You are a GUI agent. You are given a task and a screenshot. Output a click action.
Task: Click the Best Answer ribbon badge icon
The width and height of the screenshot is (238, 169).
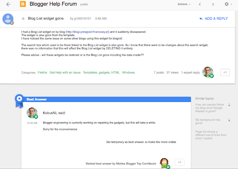(19, 101)
